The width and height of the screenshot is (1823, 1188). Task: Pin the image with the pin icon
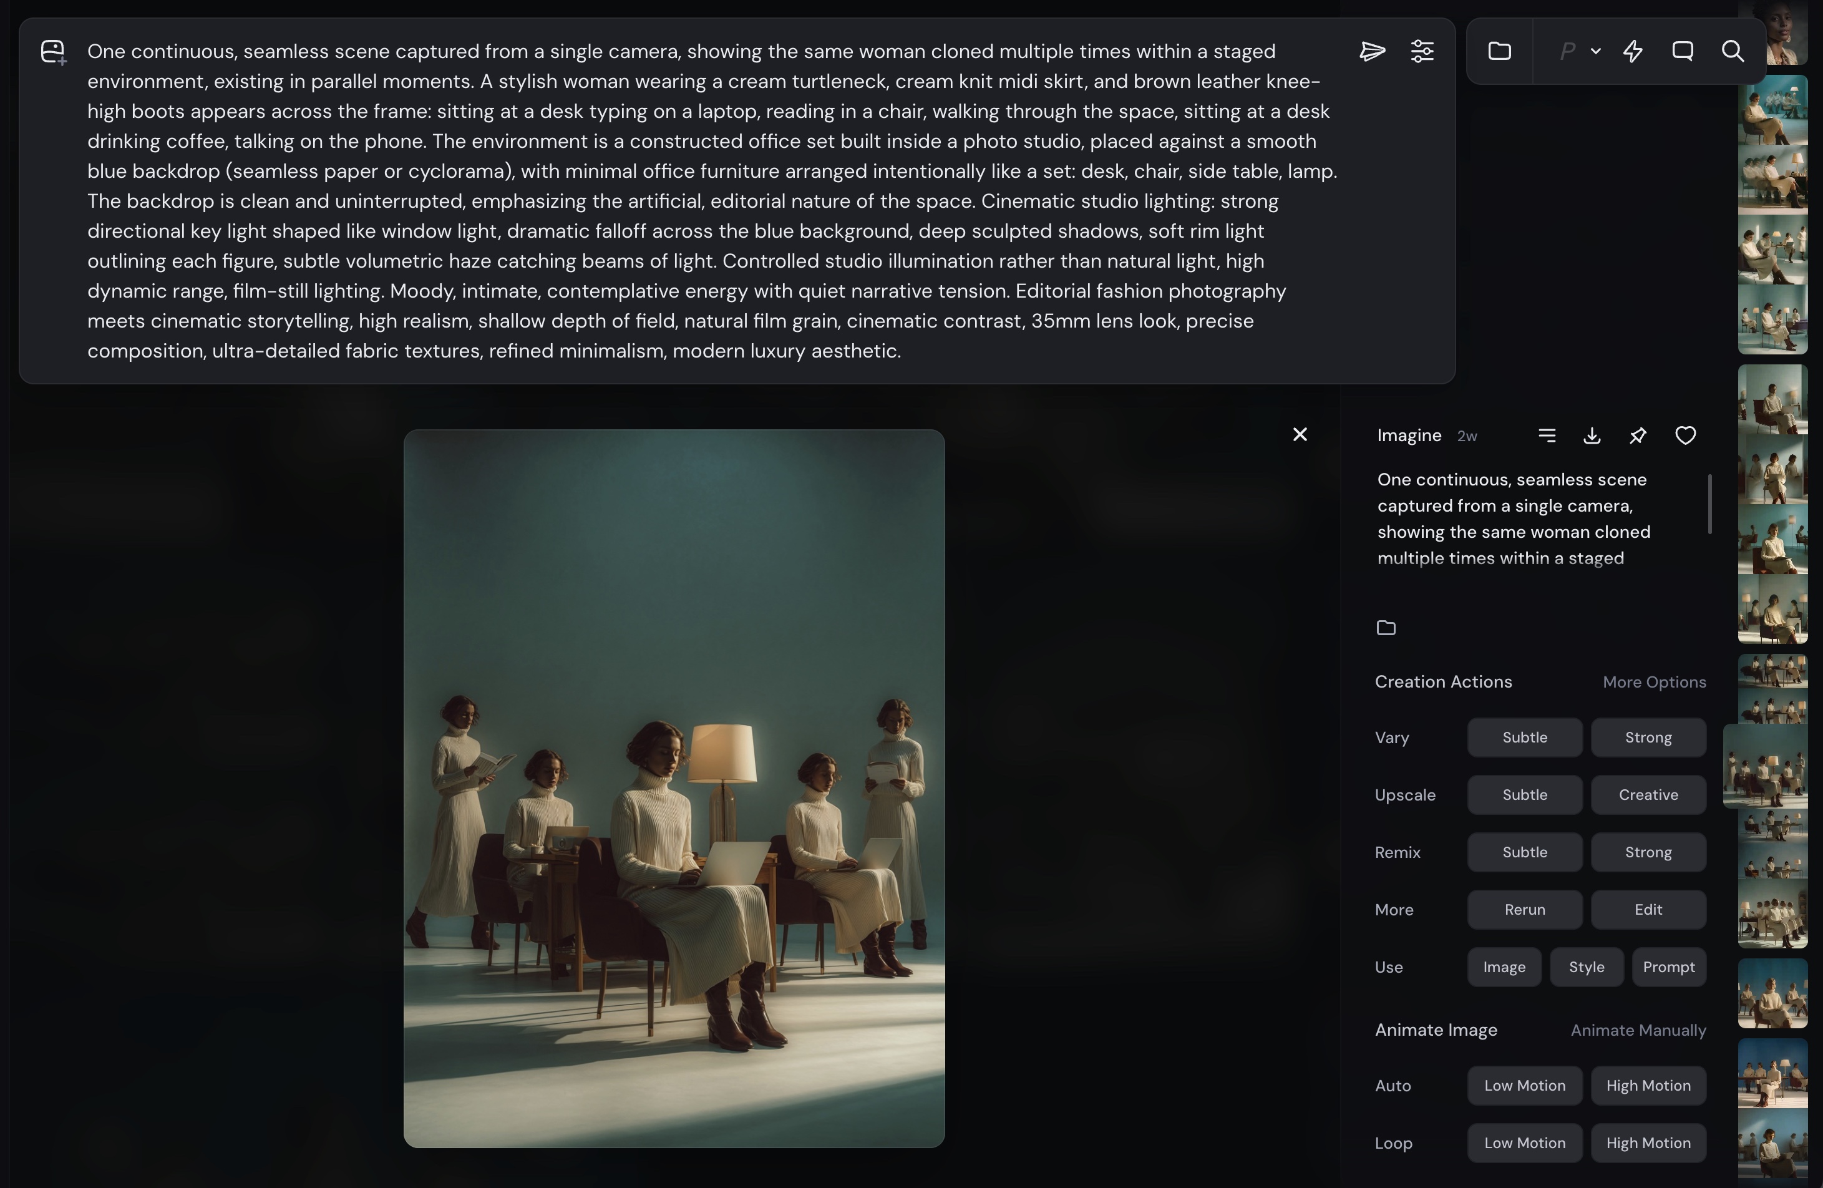[x=1638, y=436]
